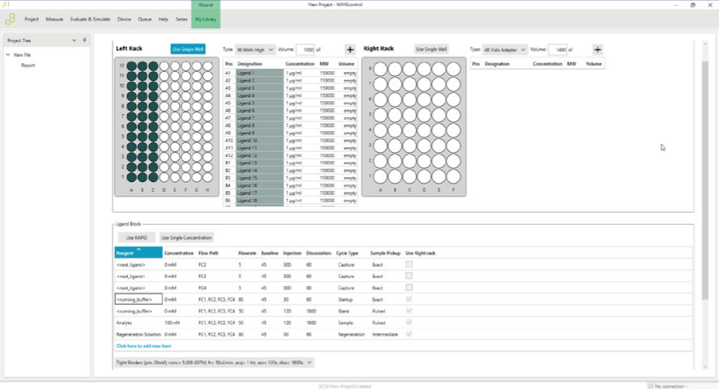Select Report in the Project Tree
The image size is (719, 389).
[28, 66]
